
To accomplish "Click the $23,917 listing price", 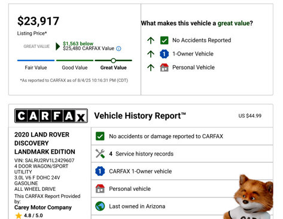I will click(x=38, y=21).
